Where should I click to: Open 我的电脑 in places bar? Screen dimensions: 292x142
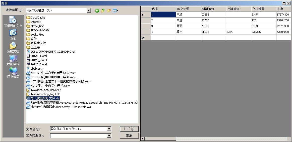tap(13, 60)
